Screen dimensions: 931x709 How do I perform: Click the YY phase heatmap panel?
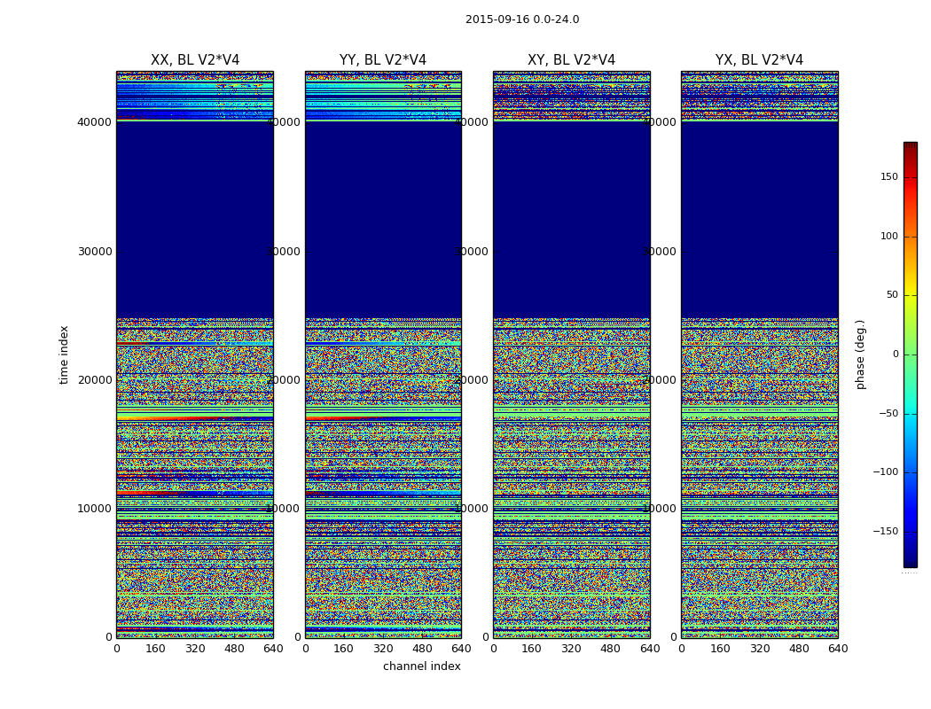[383, 354]
